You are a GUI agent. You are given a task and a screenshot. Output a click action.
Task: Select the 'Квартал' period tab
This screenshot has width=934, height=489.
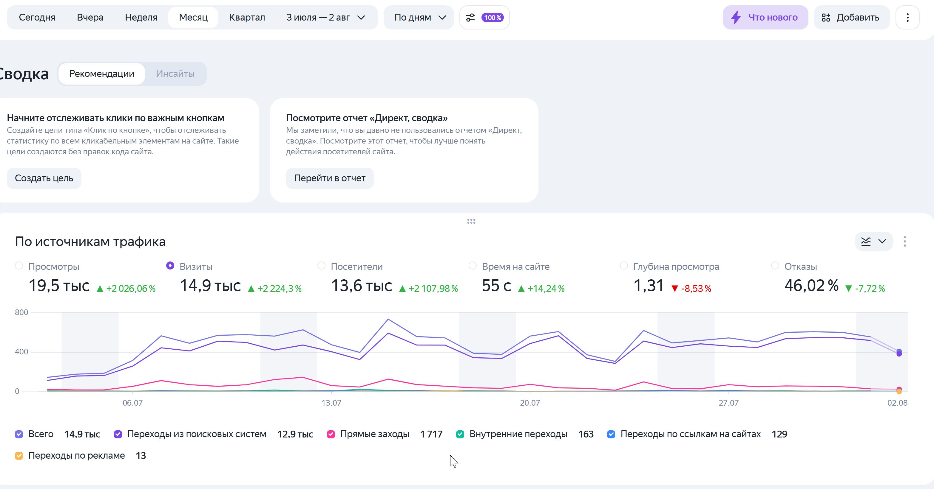(247, 17)
